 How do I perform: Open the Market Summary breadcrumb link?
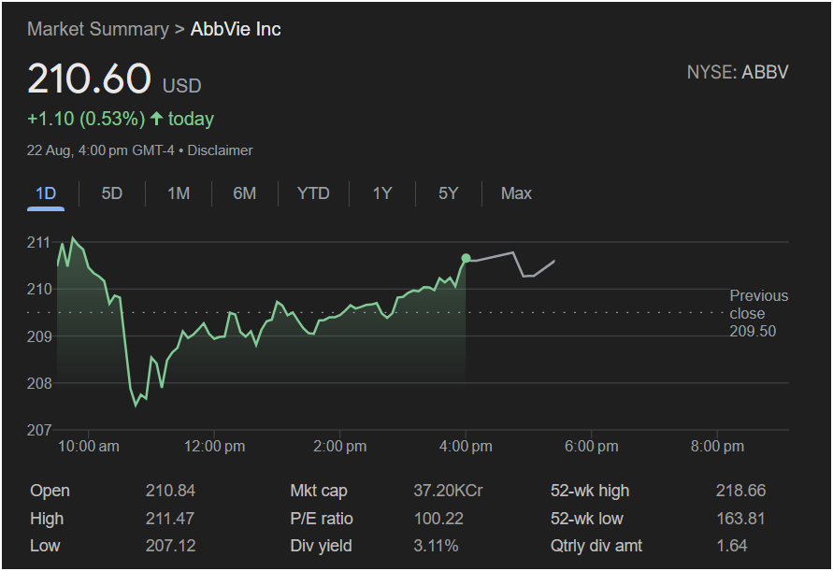[x=97, y=29]
